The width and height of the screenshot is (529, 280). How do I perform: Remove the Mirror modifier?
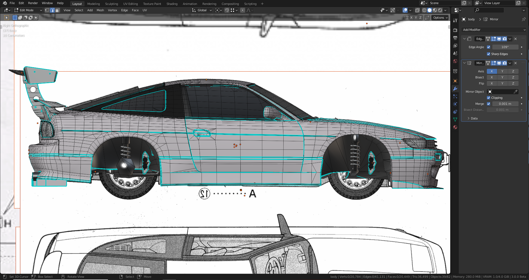(x=516, y=63)
